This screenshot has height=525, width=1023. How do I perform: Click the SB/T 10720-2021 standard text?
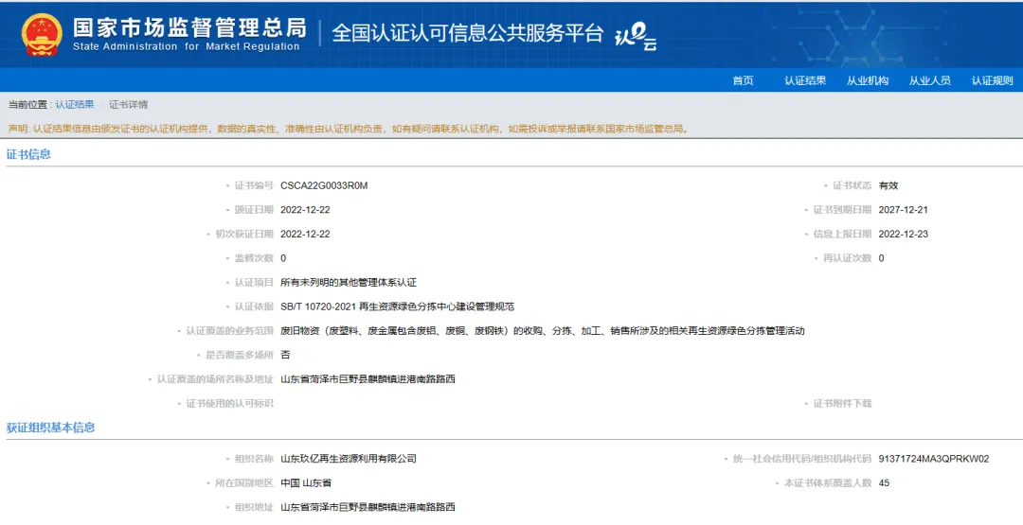[x=397, y=306]
